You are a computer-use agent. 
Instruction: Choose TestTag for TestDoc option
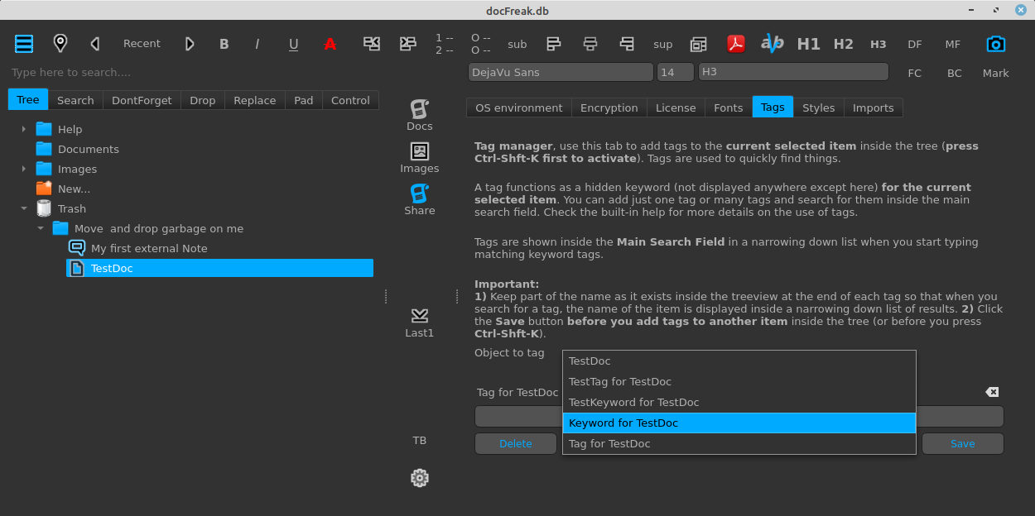coord(739,381)
